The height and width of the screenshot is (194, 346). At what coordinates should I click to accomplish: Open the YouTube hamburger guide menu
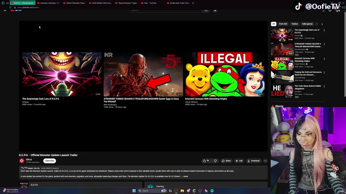[5, 10]
